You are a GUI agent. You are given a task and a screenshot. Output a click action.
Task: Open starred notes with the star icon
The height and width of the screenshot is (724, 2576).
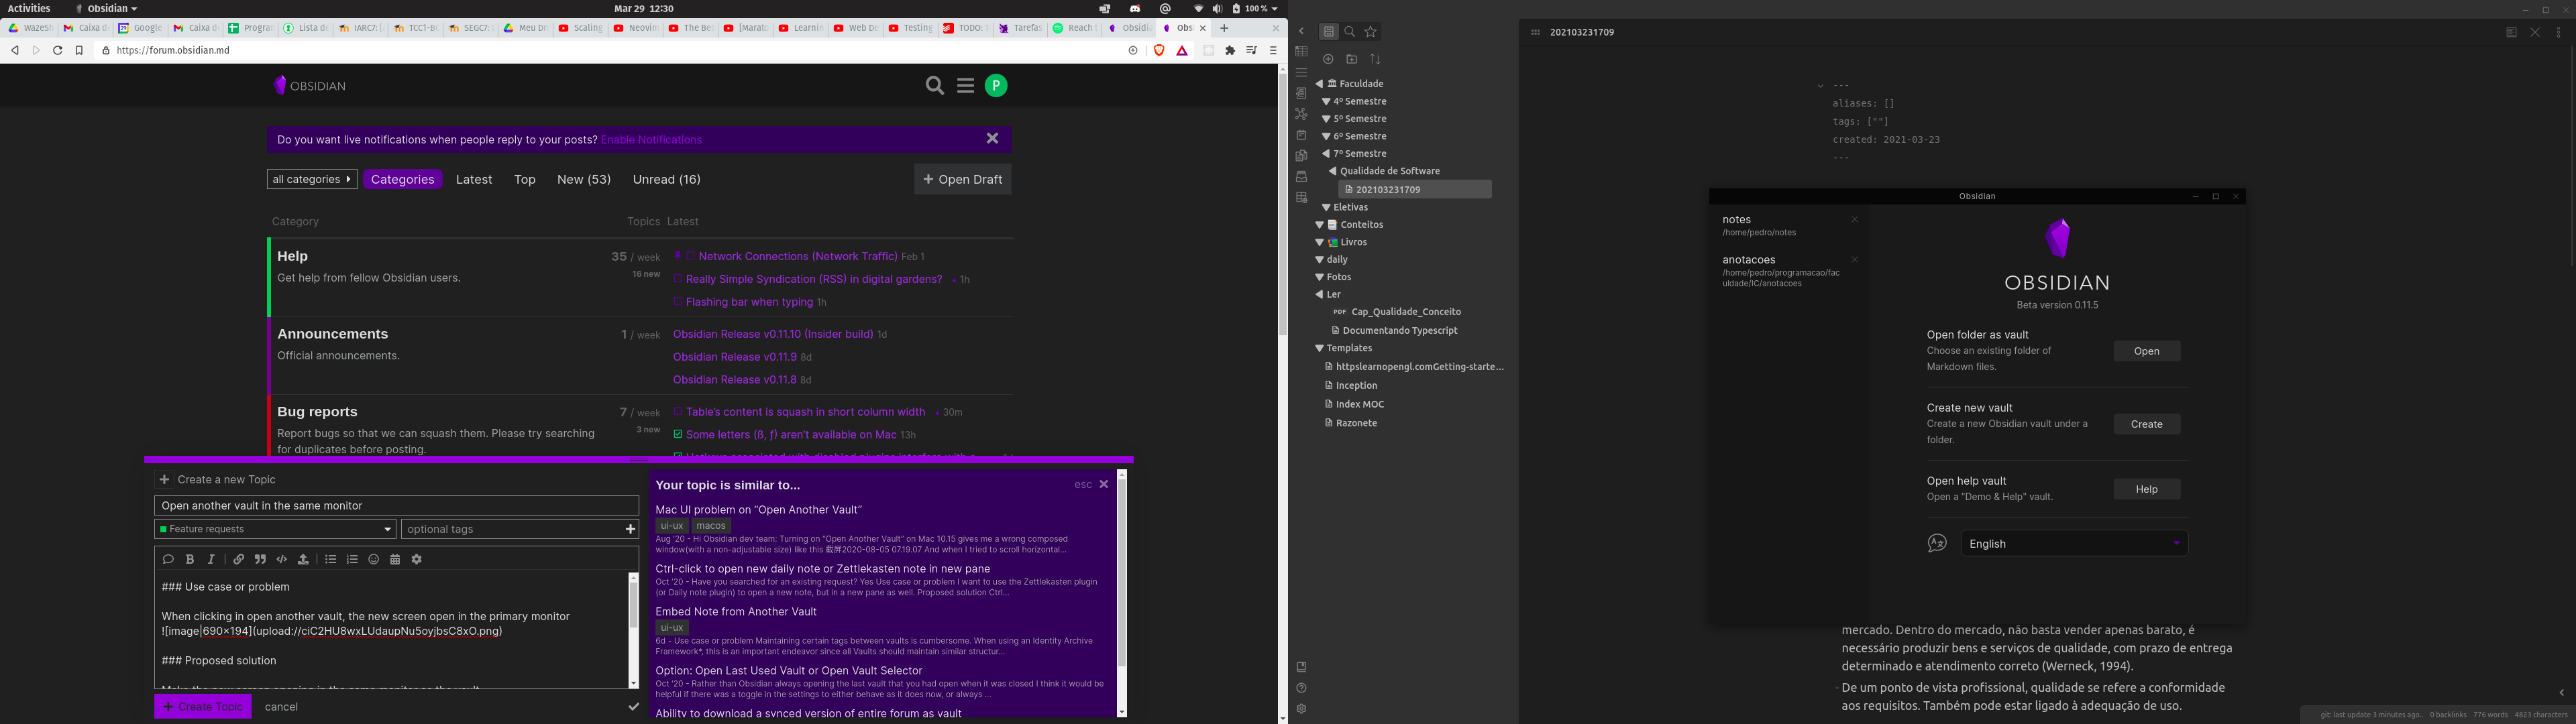[1370, 31]
